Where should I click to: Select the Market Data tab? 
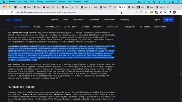point(113,27)
